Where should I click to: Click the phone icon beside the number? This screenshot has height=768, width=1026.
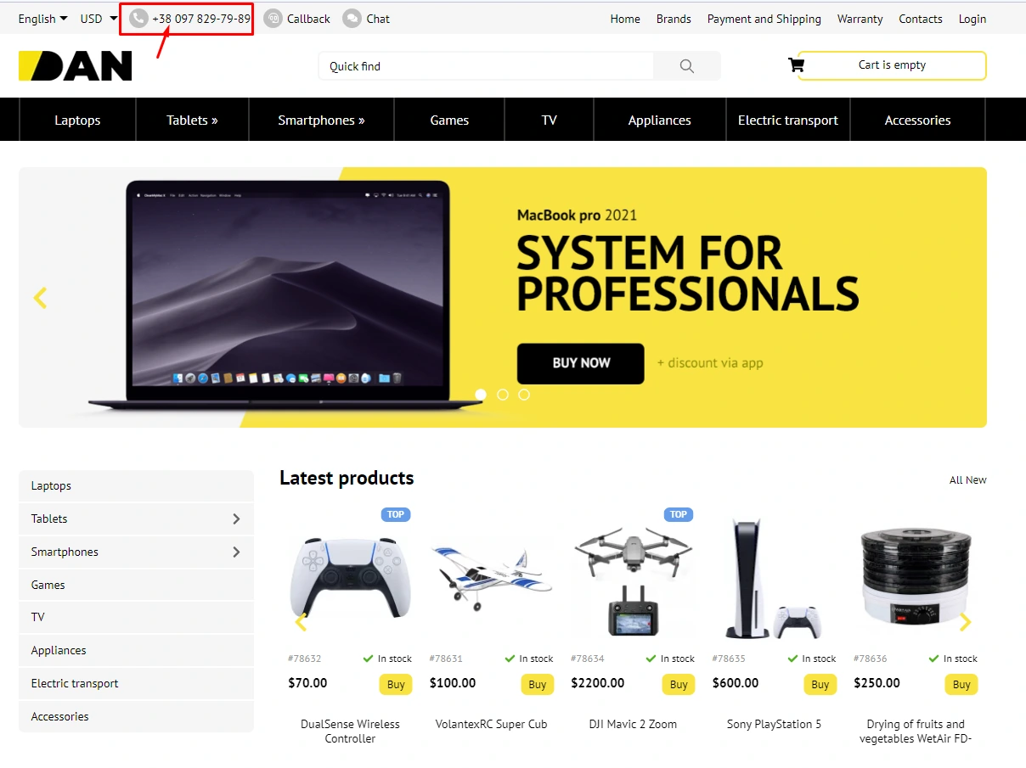click(x=138, y=18)
